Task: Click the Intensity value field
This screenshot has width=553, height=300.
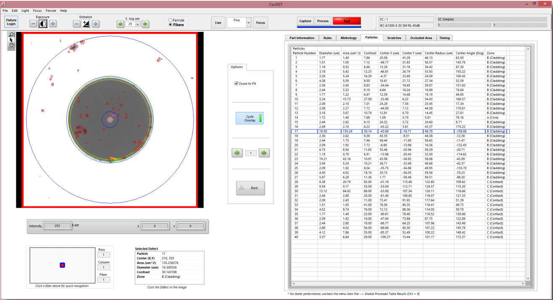Action: pos(57,226)
